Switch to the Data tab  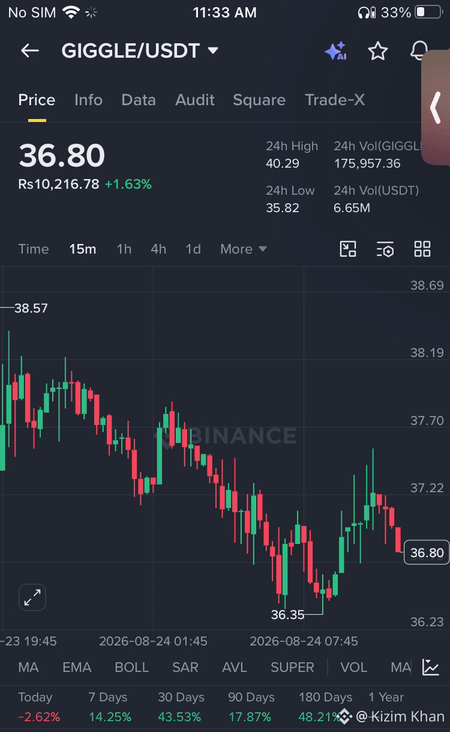[139, 100]
